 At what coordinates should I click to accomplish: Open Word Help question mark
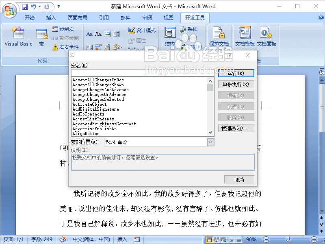point(321,17)
